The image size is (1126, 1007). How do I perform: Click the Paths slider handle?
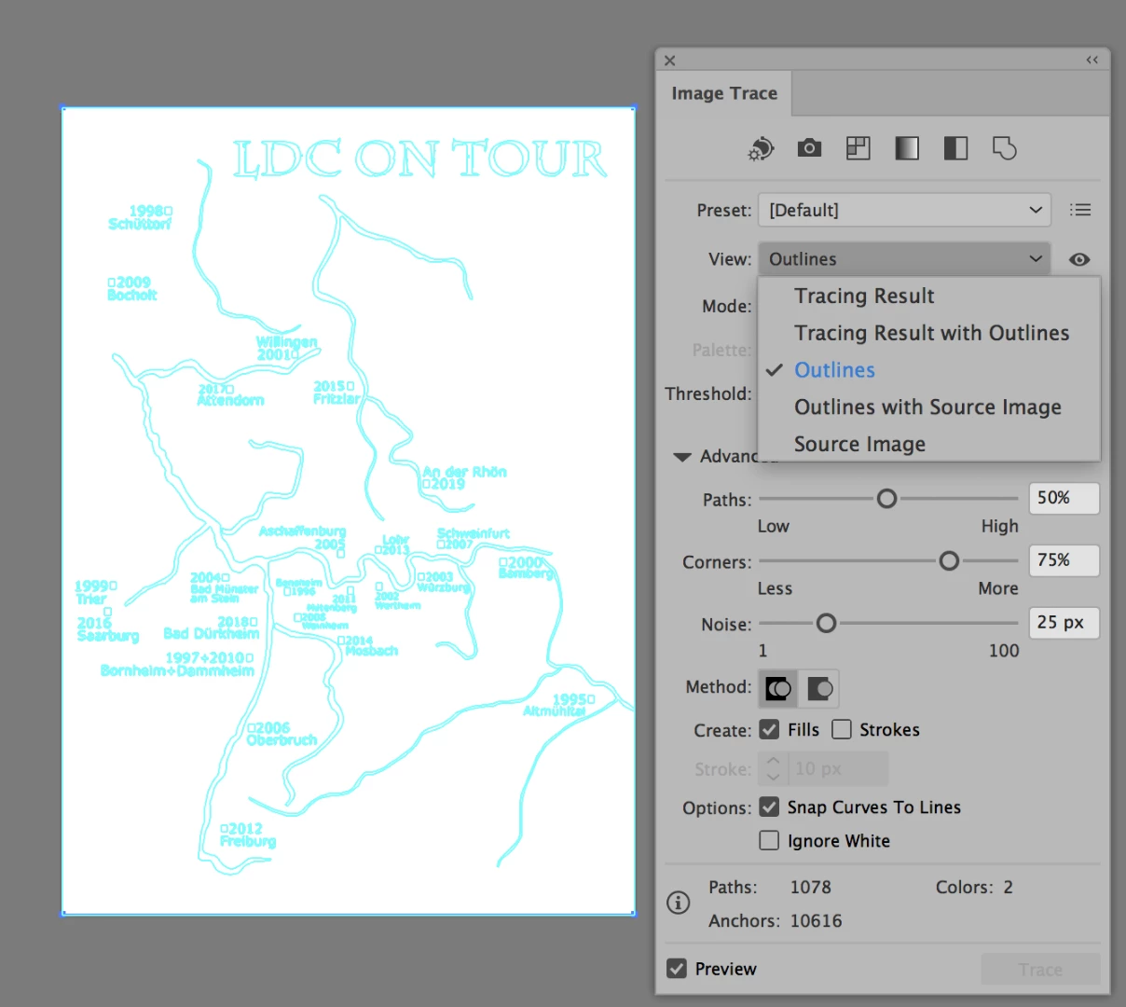coord(886,499)
